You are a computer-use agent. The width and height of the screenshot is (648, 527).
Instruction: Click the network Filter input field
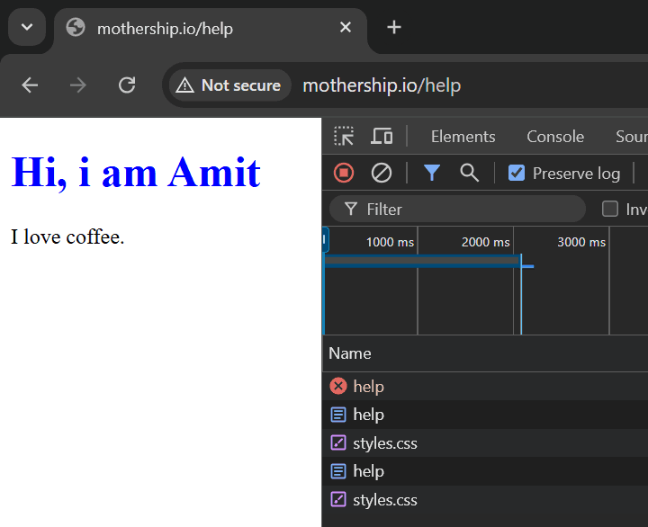tap(457, 209)
